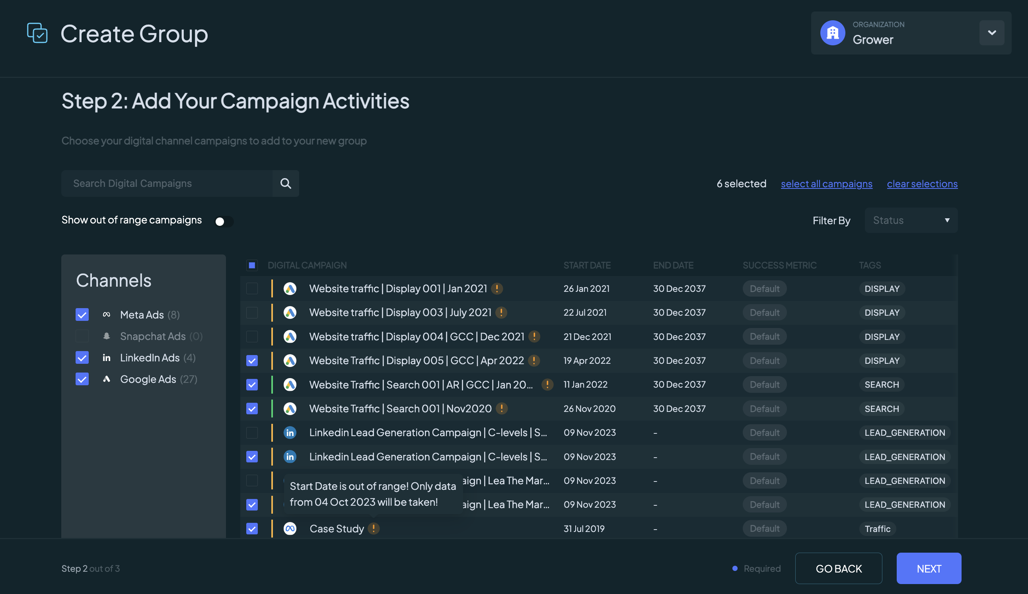The image size is (1028, 594).
Task: Open Default success metric for Search 001 Nov2020
Action: [764, 408]
